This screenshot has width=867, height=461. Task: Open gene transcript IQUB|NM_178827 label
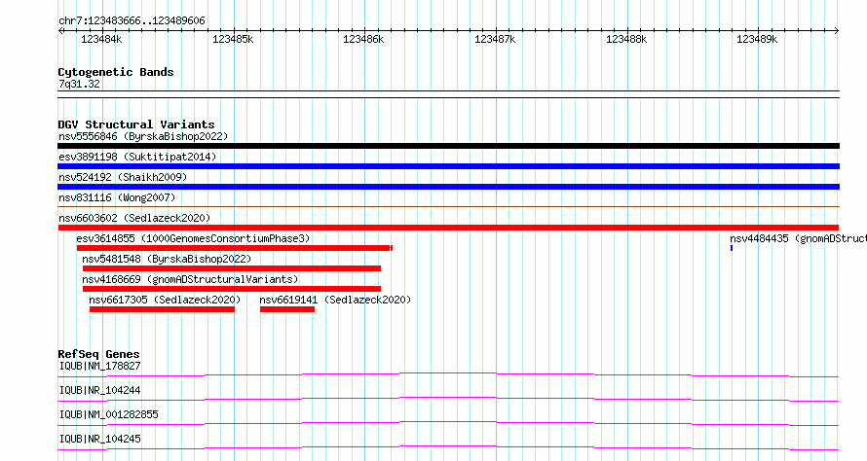pyautogui.click(x=99, y=366)
